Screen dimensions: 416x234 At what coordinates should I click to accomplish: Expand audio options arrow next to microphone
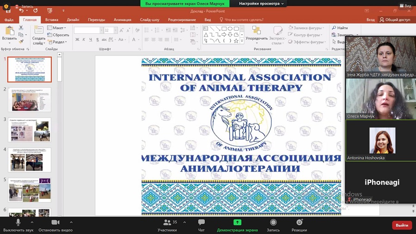[32, 222]
